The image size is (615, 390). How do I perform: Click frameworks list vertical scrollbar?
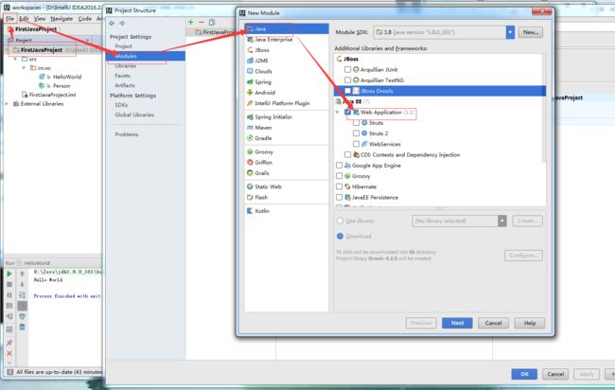click(x=543, y=108)
